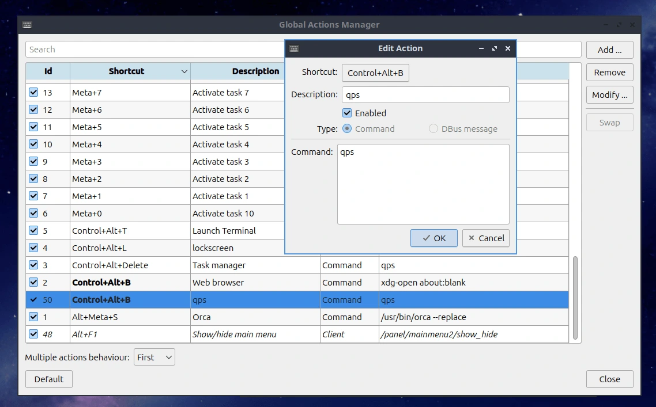Toggle the checkbox for Id 7 row
The height and width of the screenshot is (407, 656).
pyautogui.click(x=33, y=196)
